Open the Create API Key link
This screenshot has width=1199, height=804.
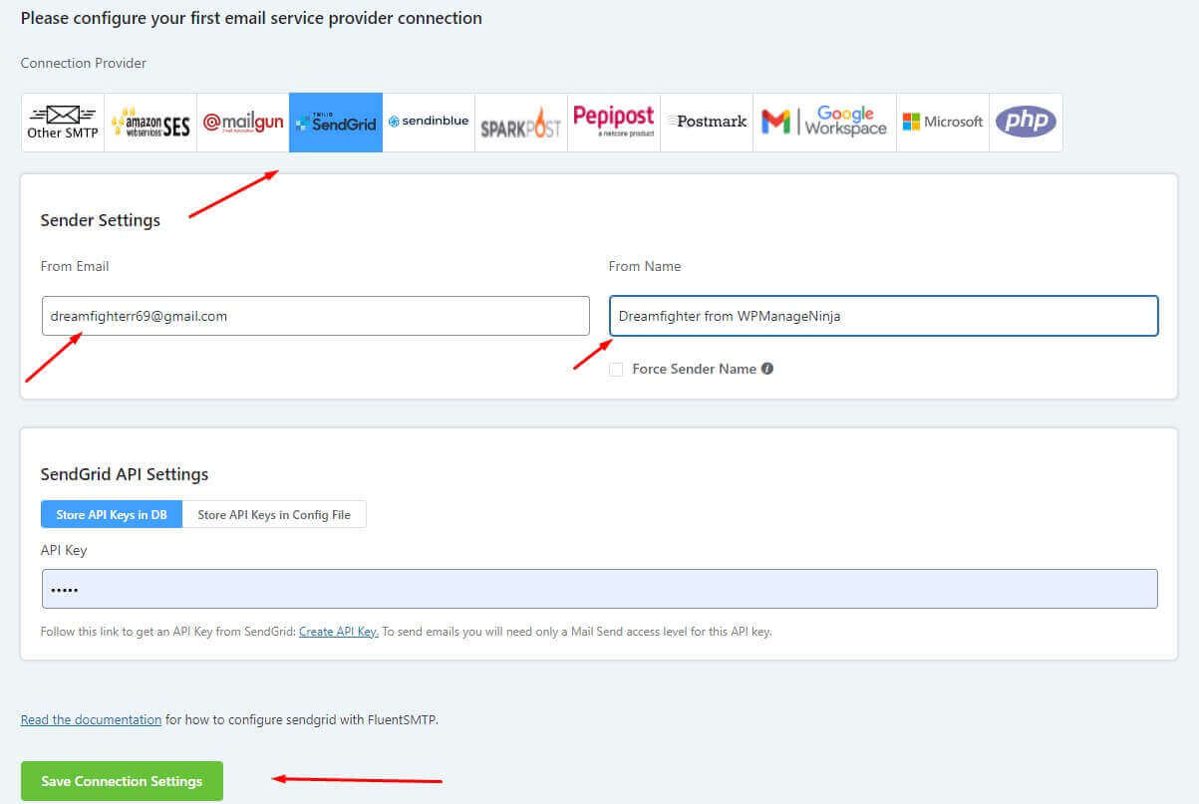(339, 632)
